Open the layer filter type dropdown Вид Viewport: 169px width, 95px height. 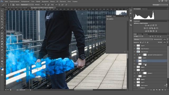tap(138, 36)
